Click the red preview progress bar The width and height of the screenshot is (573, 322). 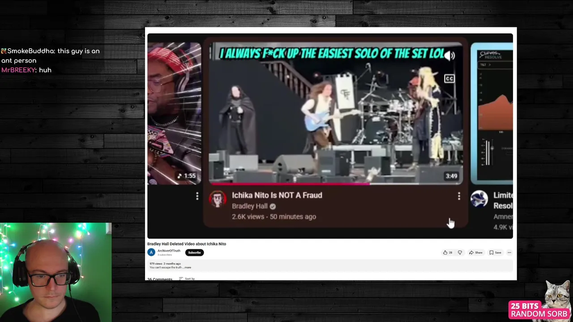click(x=289, y=183)
